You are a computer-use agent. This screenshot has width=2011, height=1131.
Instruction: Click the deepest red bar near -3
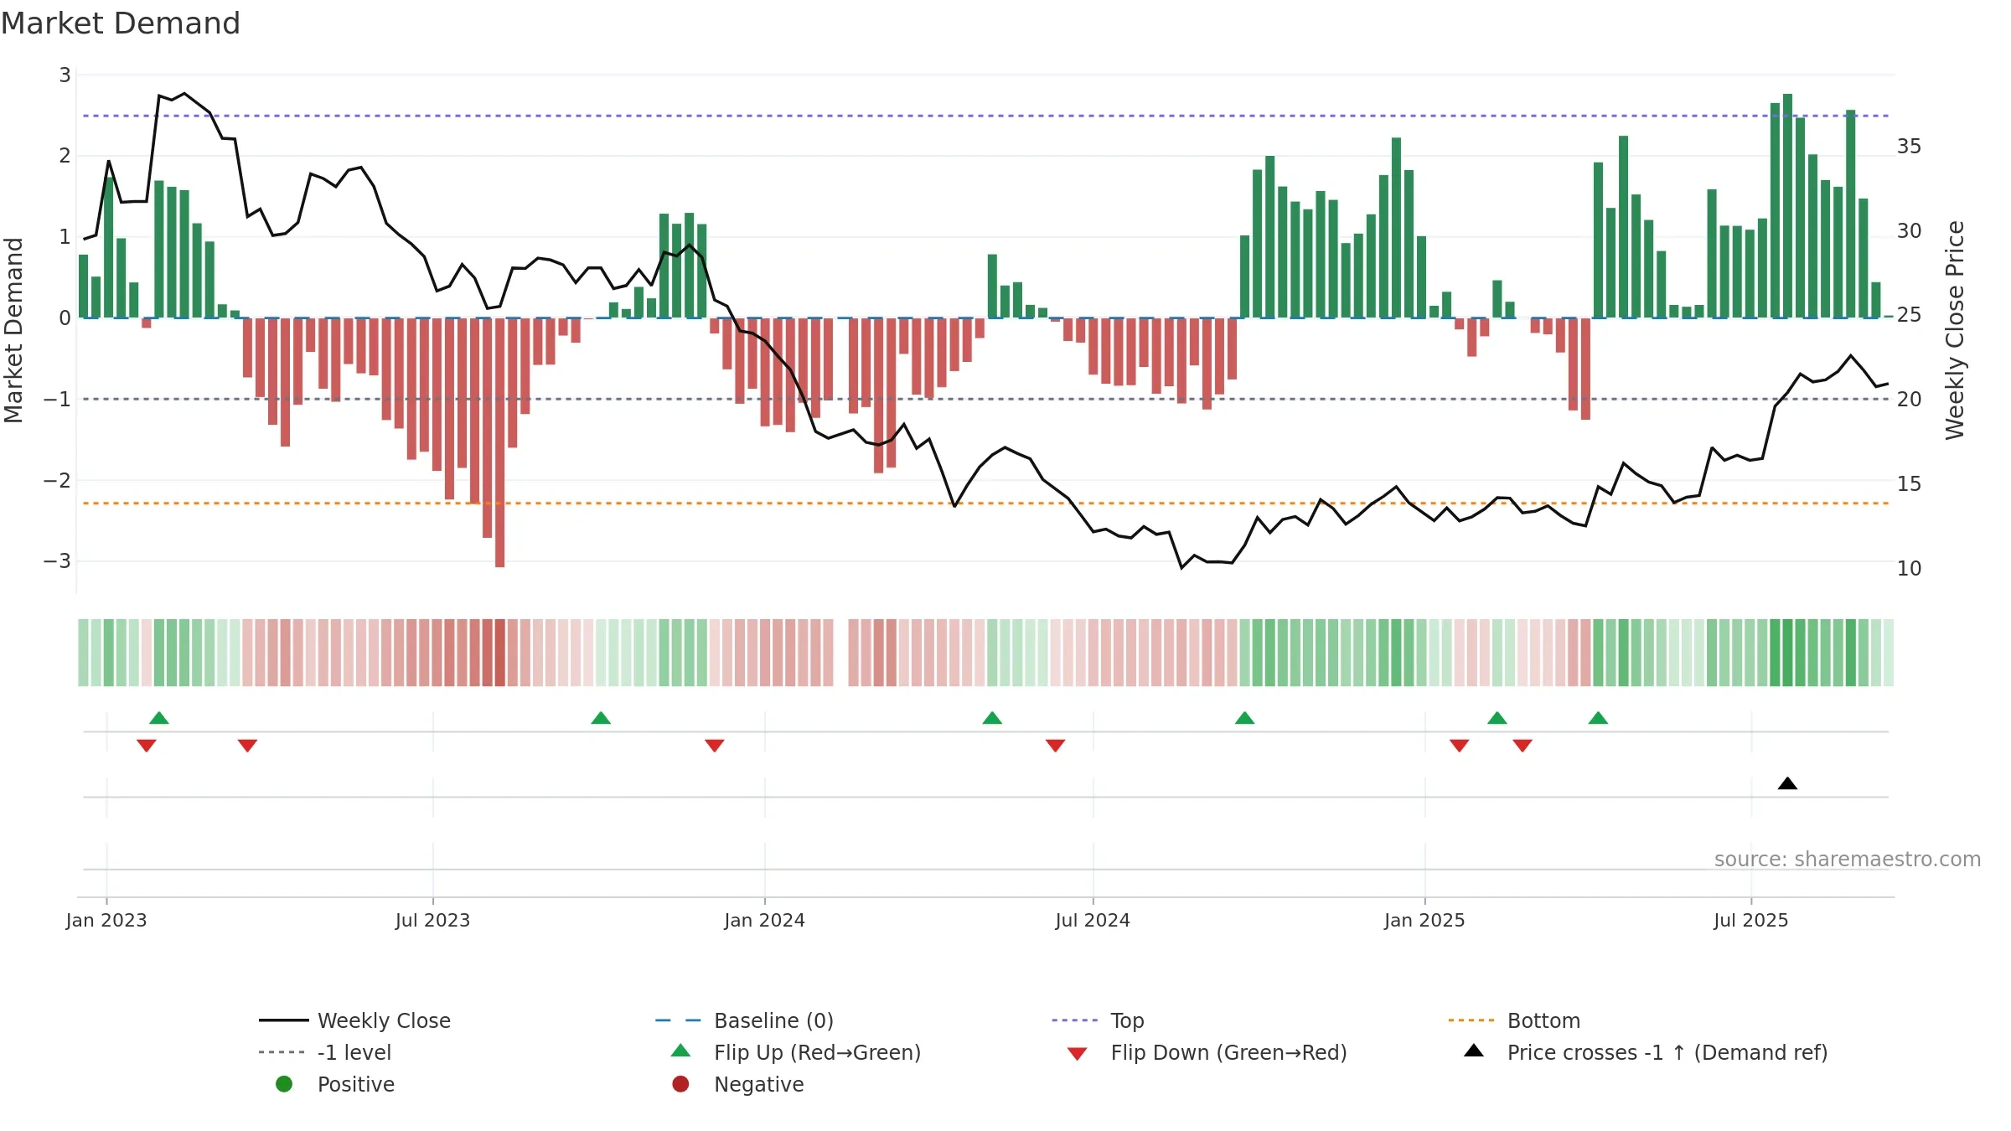coord(500,442)
